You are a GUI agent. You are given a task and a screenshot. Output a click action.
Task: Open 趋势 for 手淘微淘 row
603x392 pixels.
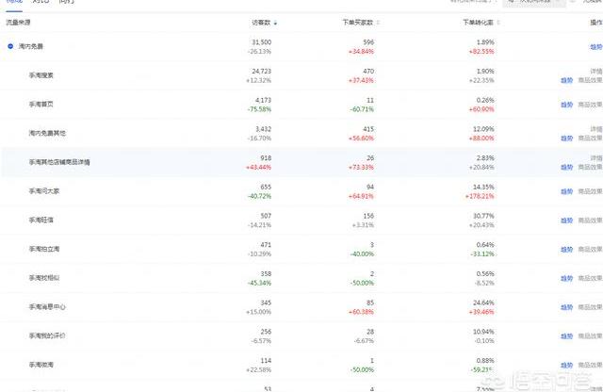566,366
